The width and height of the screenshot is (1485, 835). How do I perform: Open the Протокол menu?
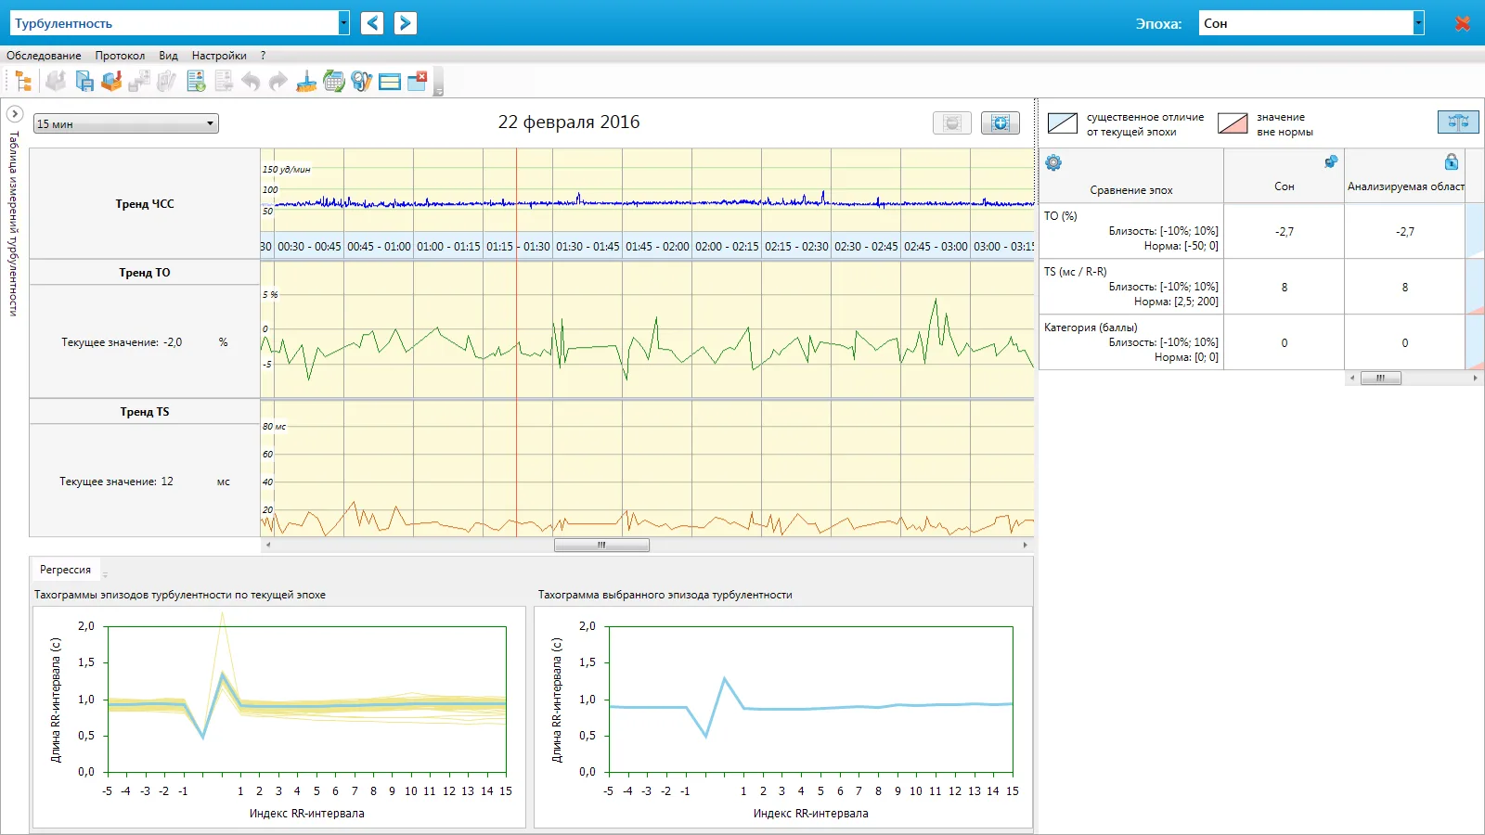tap(120, 56)
